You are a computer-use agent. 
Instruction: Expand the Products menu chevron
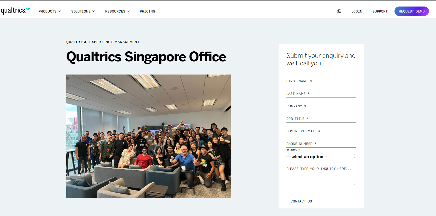[59, 11]
